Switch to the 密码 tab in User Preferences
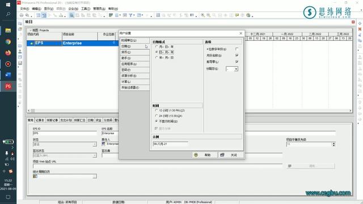This screenshot has width=363, height=204. 134,70
